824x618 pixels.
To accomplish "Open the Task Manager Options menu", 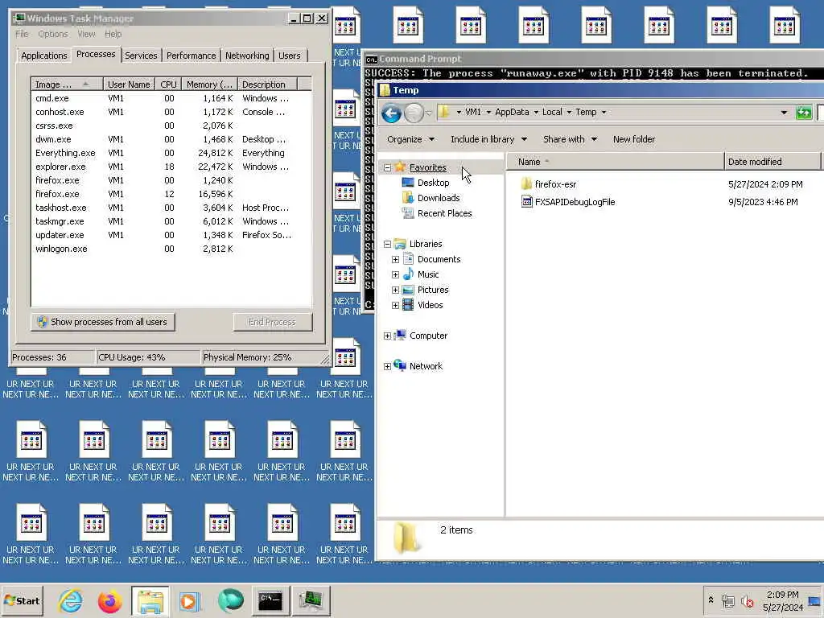I will (x=52, y=34).
